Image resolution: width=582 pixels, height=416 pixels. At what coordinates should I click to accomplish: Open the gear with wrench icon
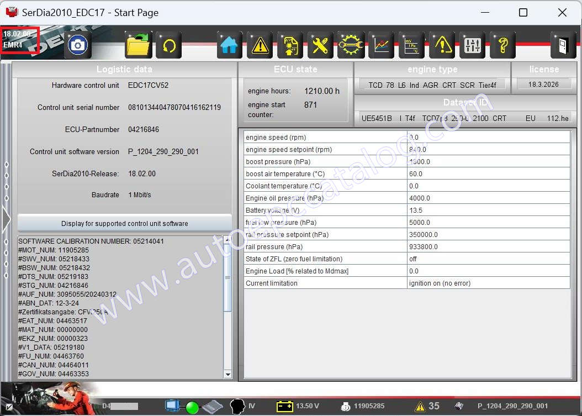(351, 45)
